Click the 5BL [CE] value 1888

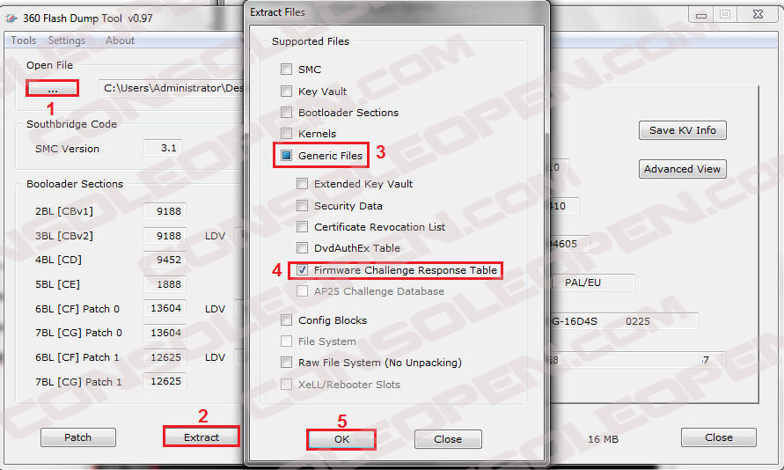(165, 284)
